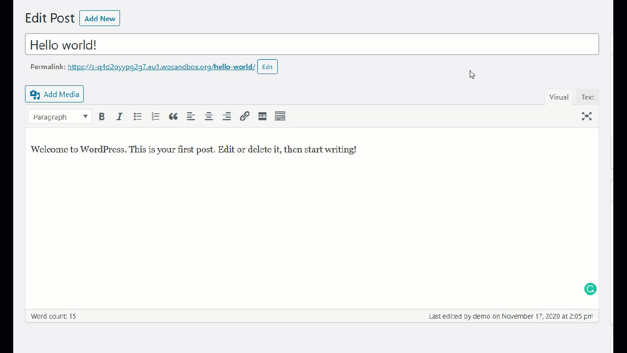The image size is (627, 353).
Task: Apply blockquote formatting
Action: 173,116
